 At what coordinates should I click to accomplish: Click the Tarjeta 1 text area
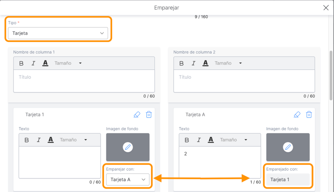[x=59, y=162]
